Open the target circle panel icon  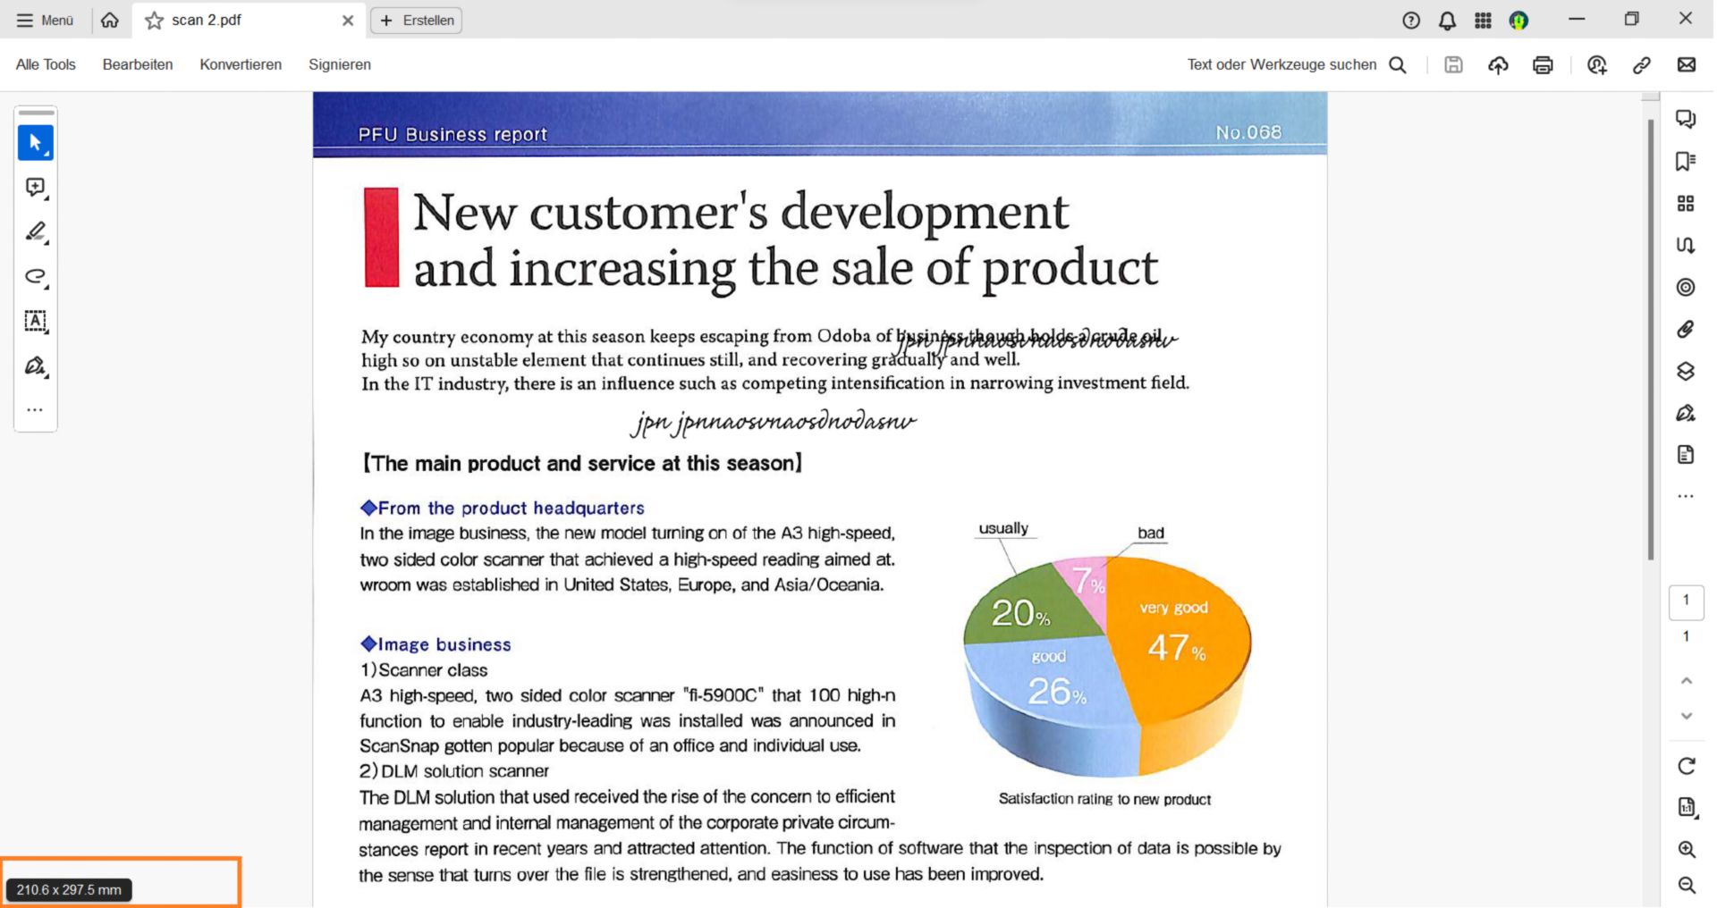(1686, 287)
